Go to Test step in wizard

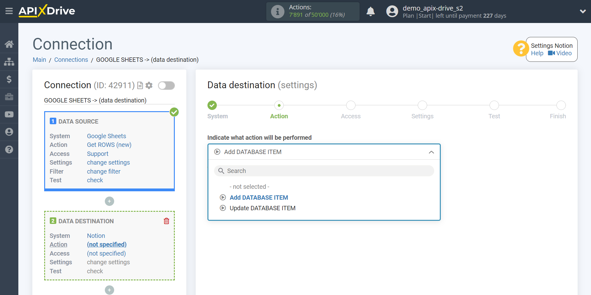(494, 105)
